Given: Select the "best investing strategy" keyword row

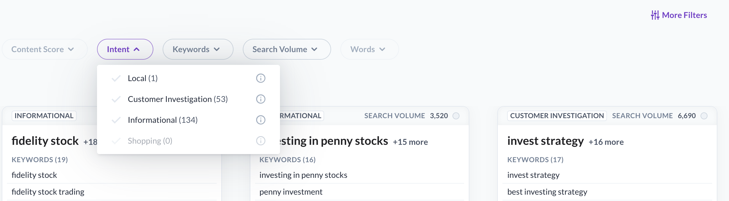Looking at the screenshot, I should tap(547, 192).
